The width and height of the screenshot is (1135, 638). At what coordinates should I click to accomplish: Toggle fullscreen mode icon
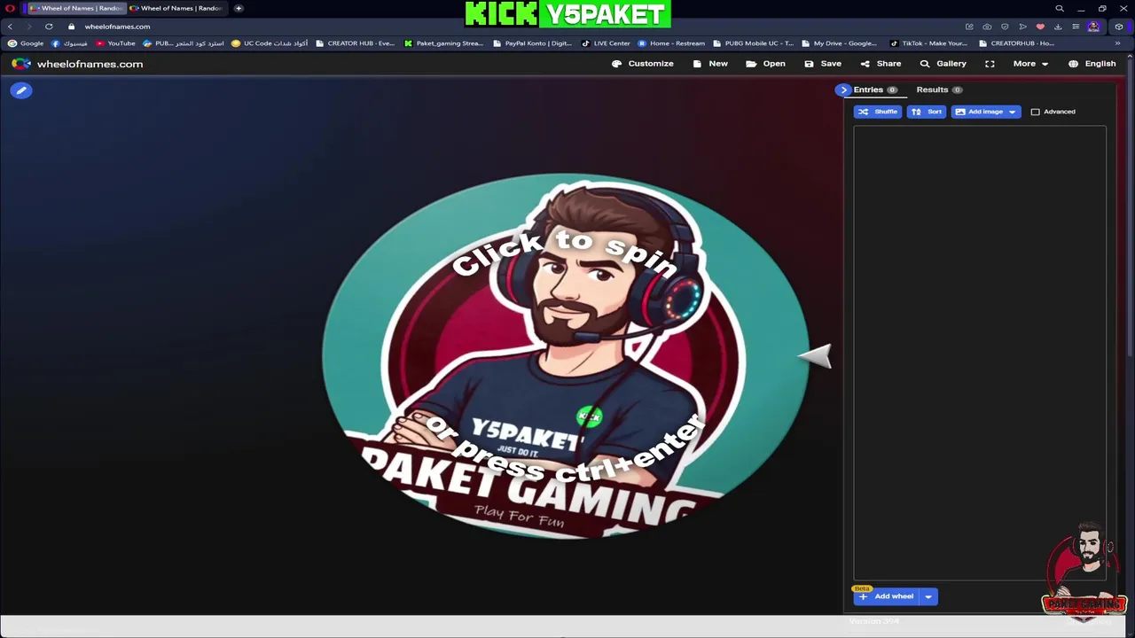[990, 64]
